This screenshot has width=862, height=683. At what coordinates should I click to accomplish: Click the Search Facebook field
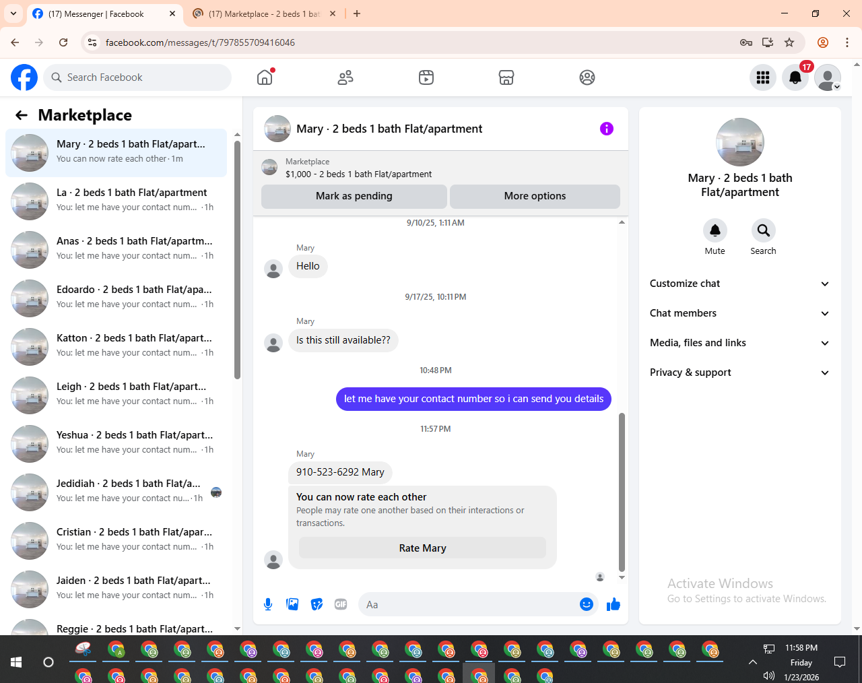pos(137,77)
